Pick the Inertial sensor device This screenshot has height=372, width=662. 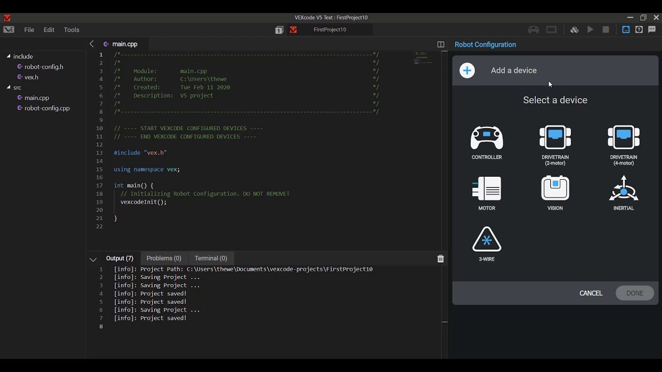click(x=624, y=193)
